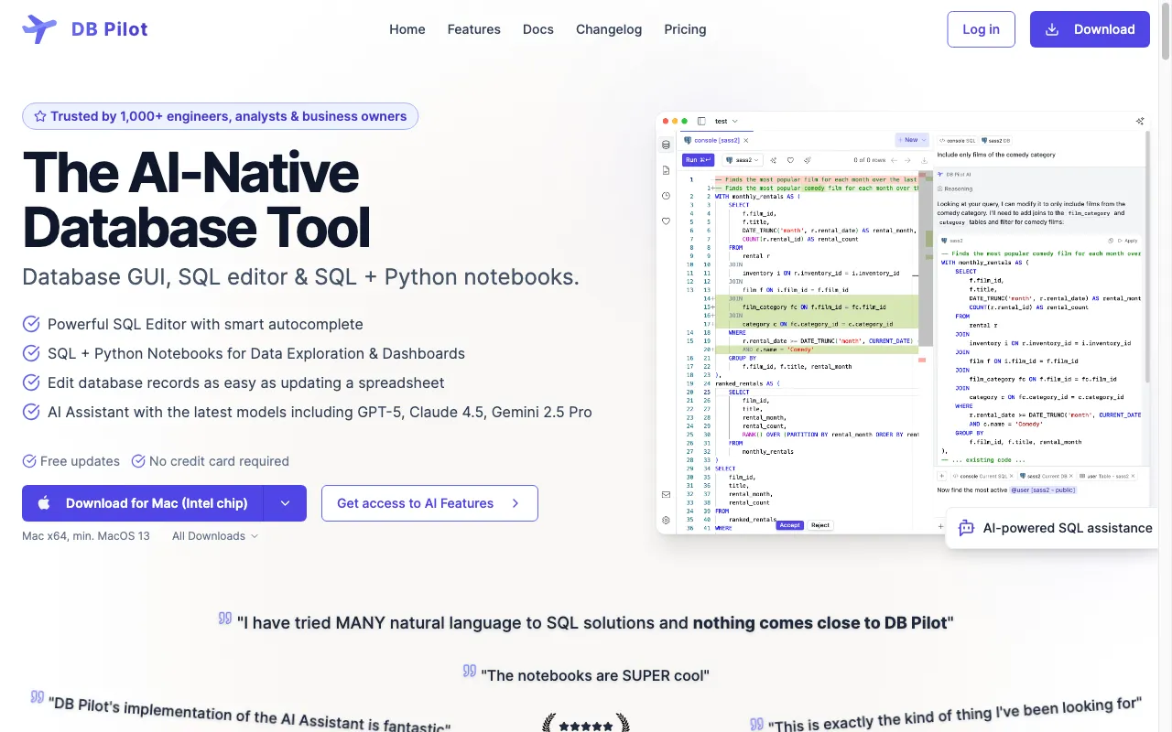Image resolution: width=1172 pixels, height=732 pixels.
Task: Expand the All Downloads dropdown
Action: pos(215,536)
